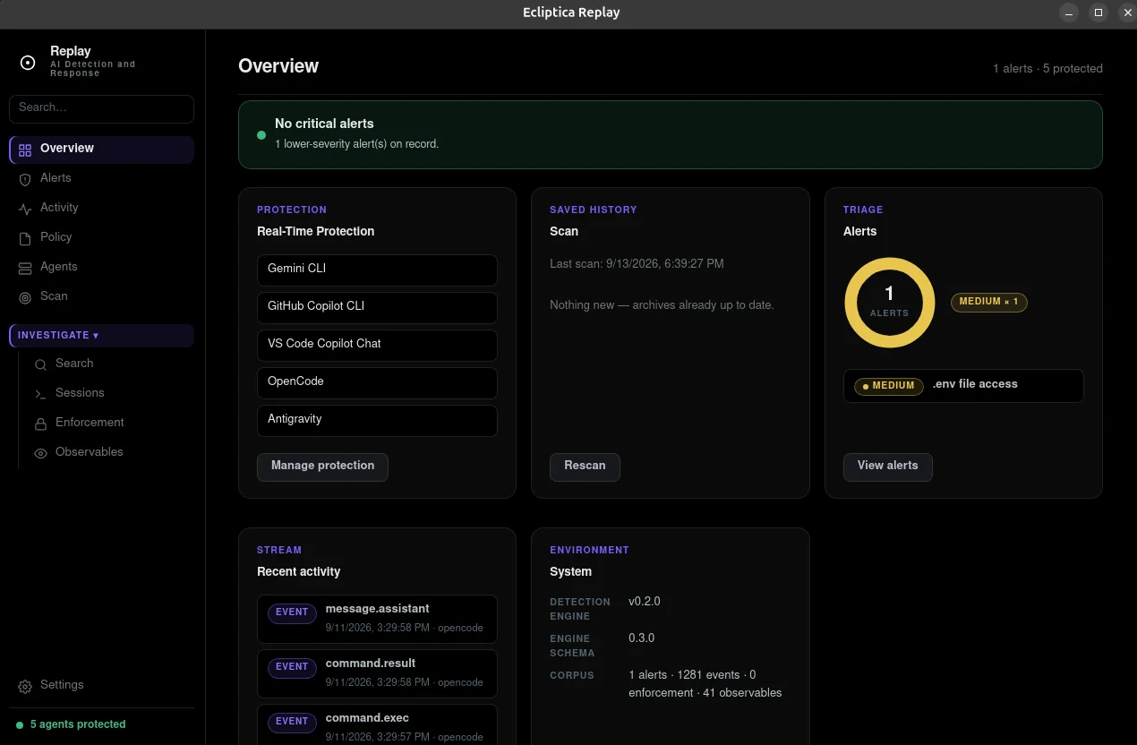Click the green dot beside 5 agents protected
The height and width of the screenshot is (745, 1137).
coord(20,724)
